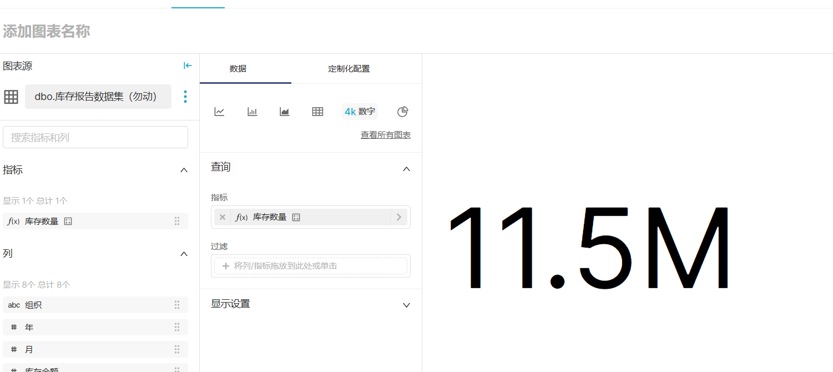Click the filter drop zone 将列/指标拖放到此处或单击
The height and width of the screenshot is (372, 833).
(311, 266)
